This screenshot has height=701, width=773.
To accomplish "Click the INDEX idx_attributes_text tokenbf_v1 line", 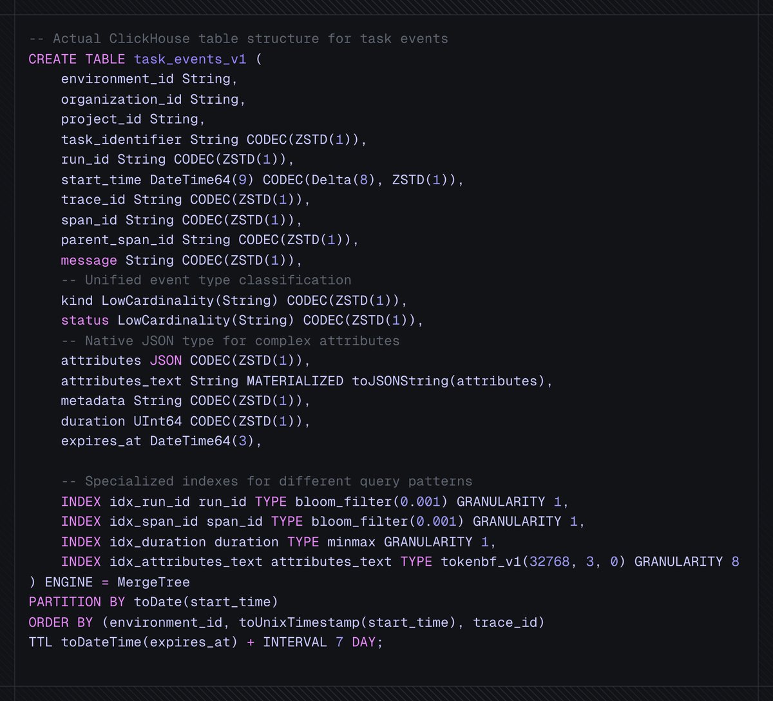I will click(x=400, y=561).
